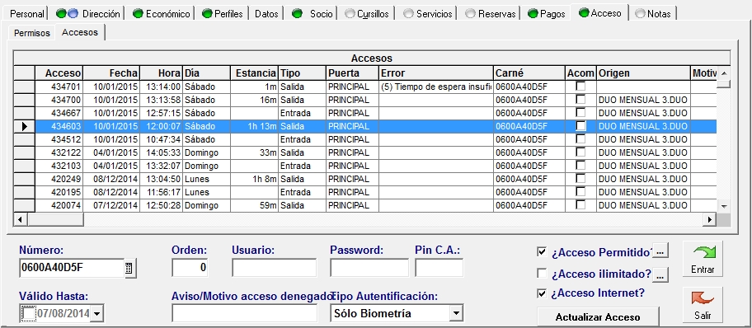
Task: Click the green indicator on Socio tab
Action: click(x=298, y=14)
